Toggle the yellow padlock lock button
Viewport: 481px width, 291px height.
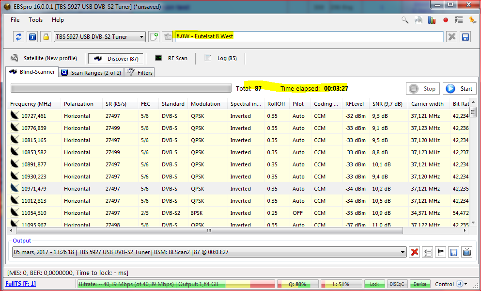coord(46,37)
